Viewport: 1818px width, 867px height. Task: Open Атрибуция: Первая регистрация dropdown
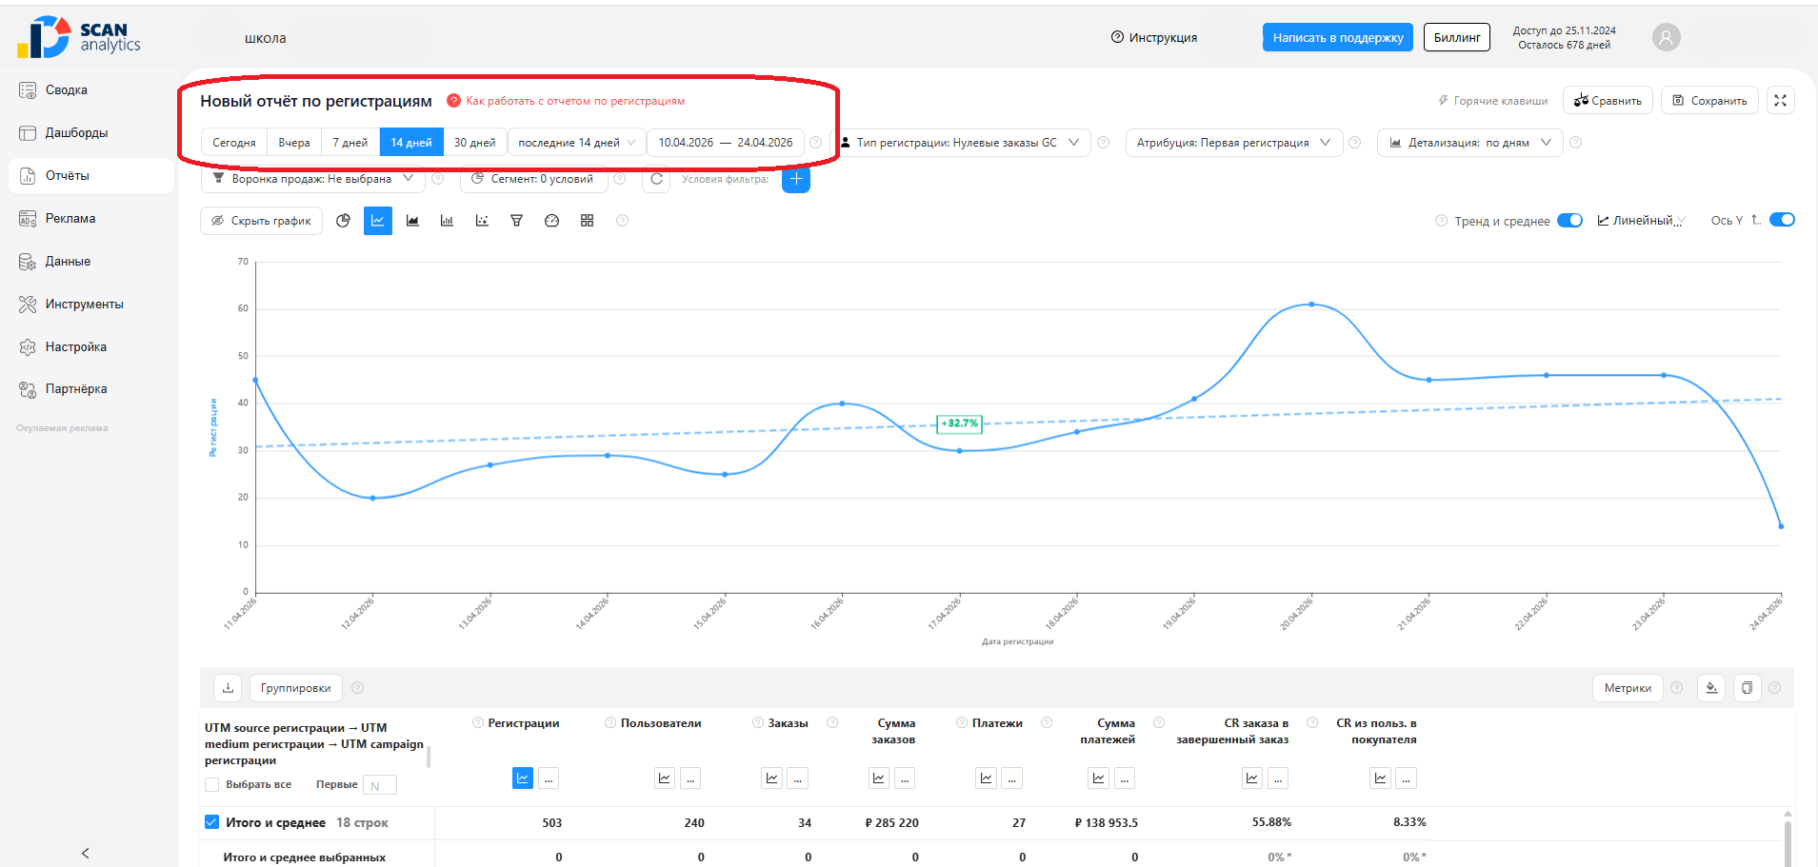coord(1234,143)
